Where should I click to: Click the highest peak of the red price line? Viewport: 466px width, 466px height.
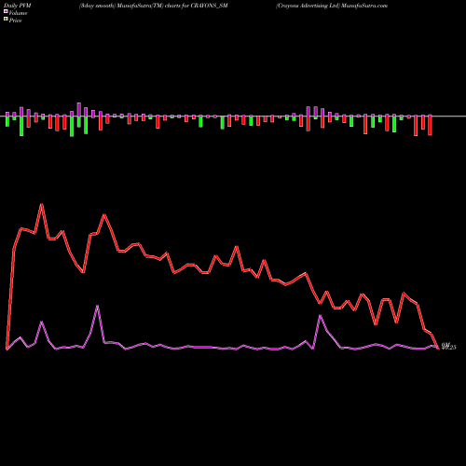(42, 204)
